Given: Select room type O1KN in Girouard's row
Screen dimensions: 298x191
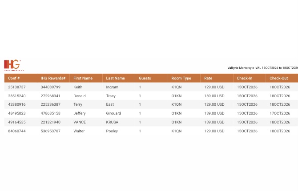Looking at the screenshot, I should tap(177, 113).
